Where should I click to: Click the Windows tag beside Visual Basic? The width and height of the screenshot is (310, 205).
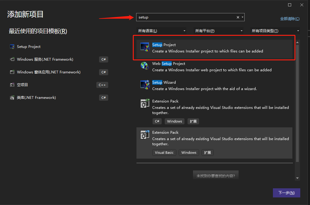coord(189,153)
